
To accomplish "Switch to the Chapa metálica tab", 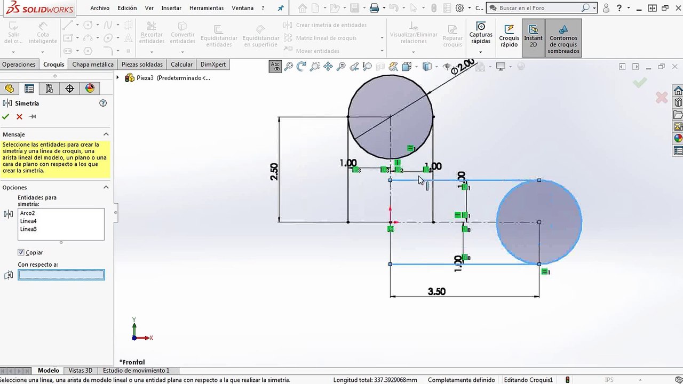I will [x=93, y=65].
